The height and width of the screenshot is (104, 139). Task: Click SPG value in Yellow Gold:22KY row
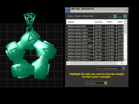coord(120,43)
